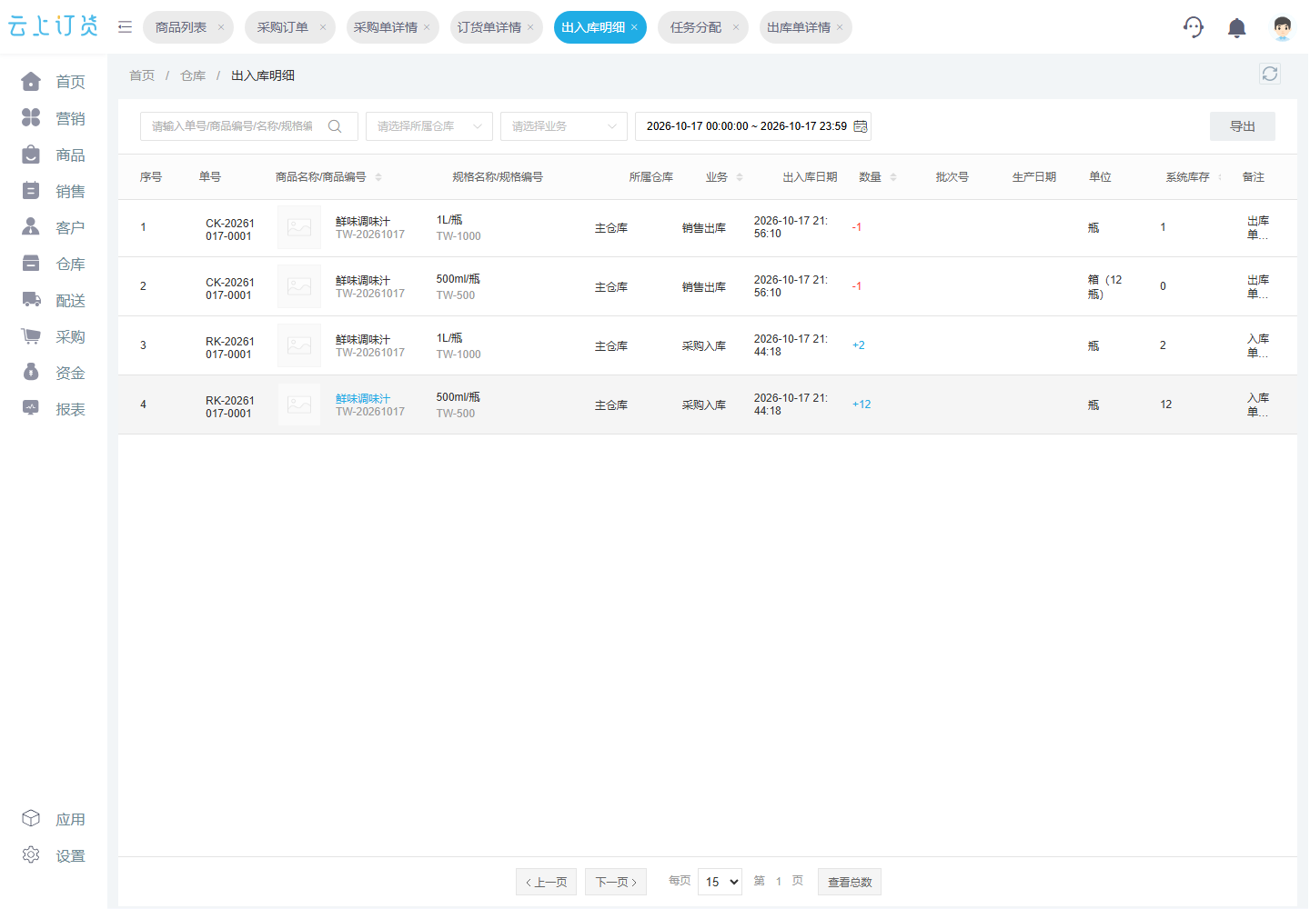Close the 采购订单 tab
Screen dimensions: 1310x909
(323, 27)
